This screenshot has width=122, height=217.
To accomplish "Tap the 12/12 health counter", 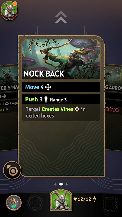I will tap(82, 199).
